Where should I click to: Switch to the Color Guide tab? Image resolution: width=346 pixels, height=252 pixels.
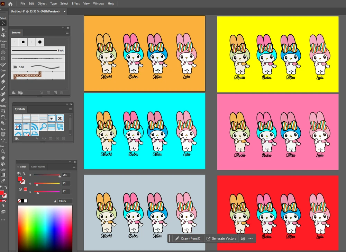pos(38,167)
